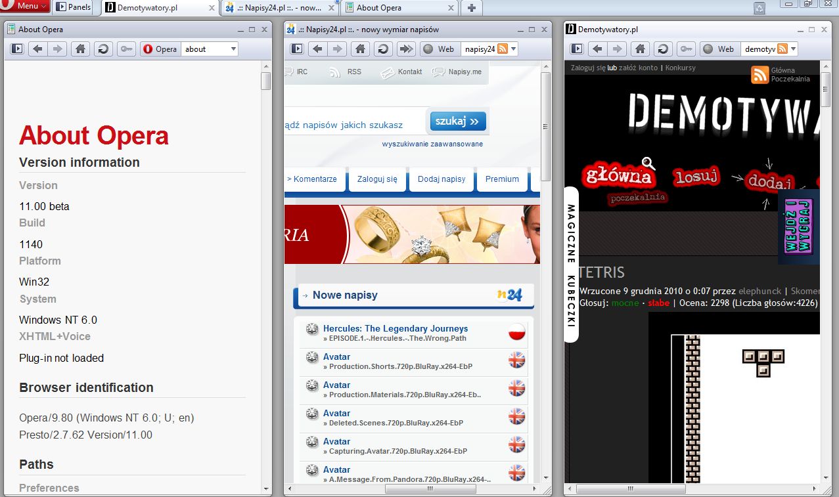The image size is (839, 497).
Task: Click the Web badge in Napisy24 window
Action: [440, 49]
